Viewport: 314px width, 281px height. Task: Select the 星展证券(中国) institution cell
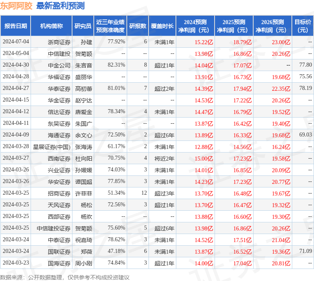pos(52,147)
